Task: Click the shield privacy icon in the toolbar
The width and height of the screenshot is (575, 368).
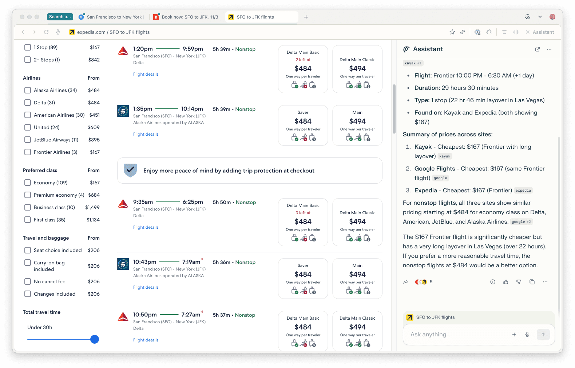Action: (x=477, y=32)
